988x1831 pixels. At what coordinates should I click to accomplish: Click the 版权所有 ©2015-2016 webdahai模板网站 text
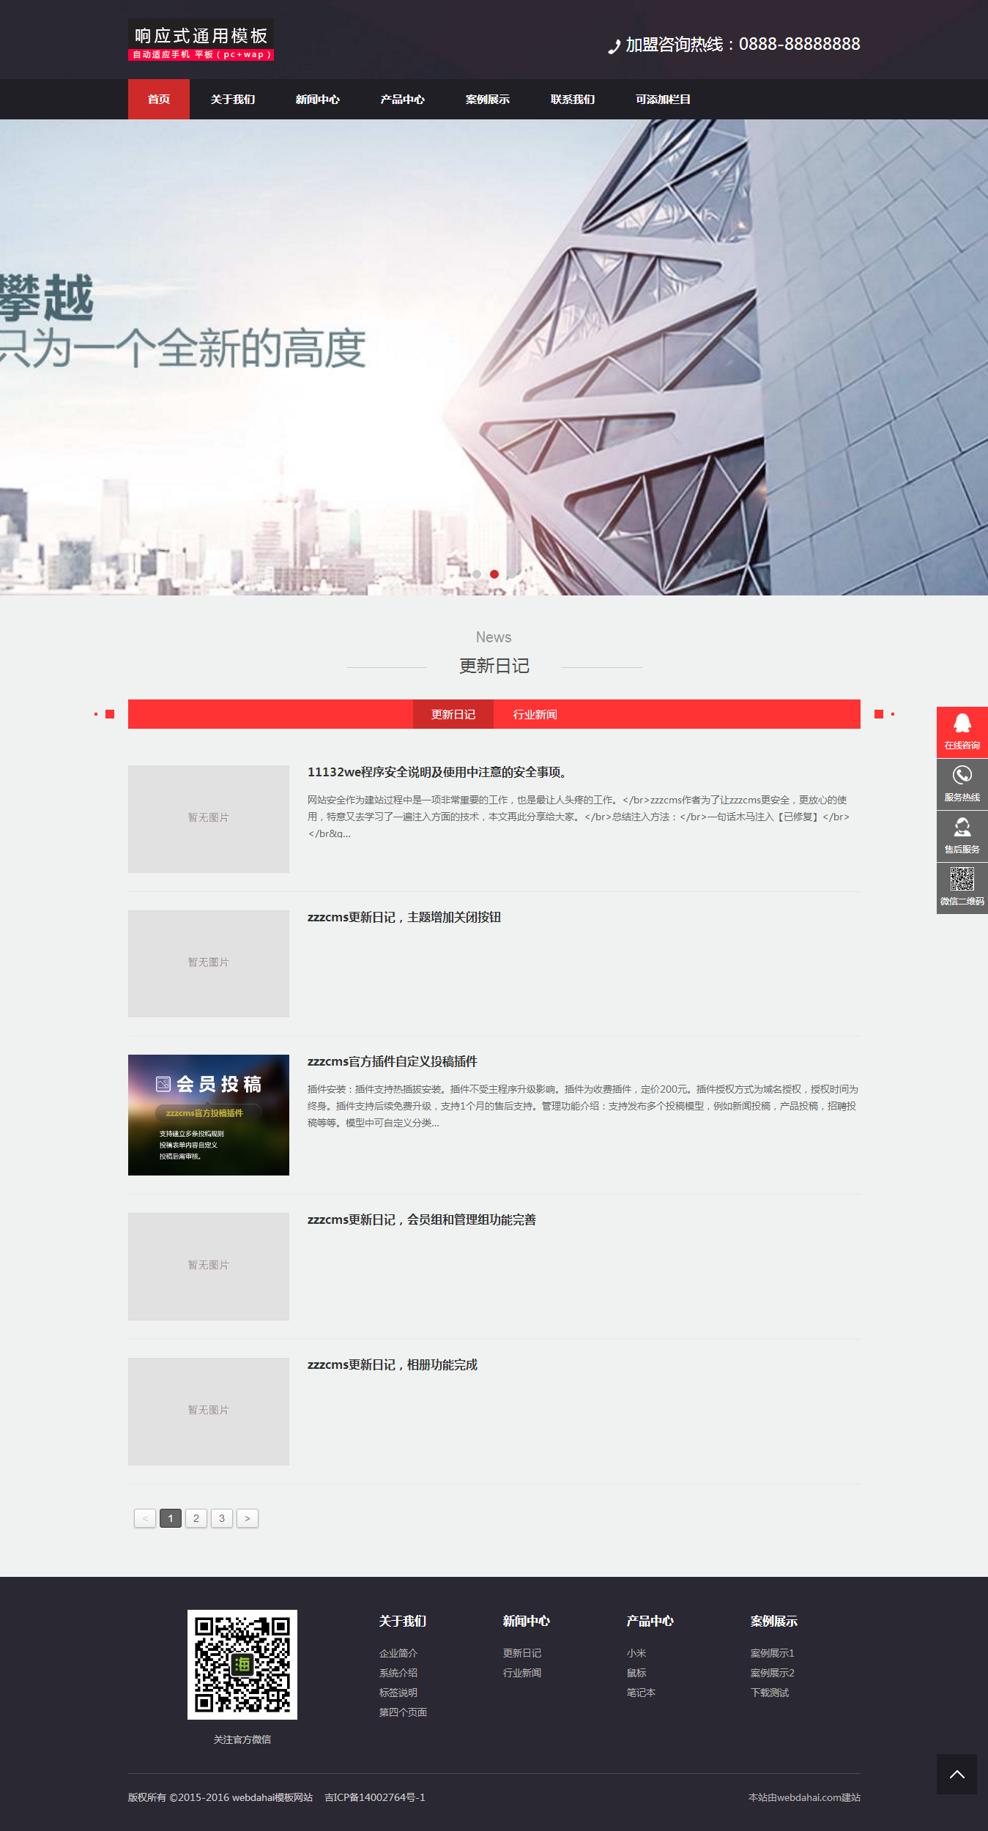(220, 1797)
